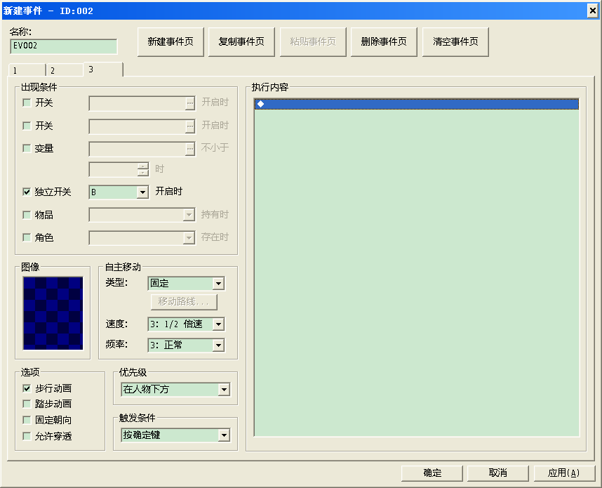The image size is (602, 488).
Task: Enable the second 开关 condition checkbox
Action: pos(27,126)
